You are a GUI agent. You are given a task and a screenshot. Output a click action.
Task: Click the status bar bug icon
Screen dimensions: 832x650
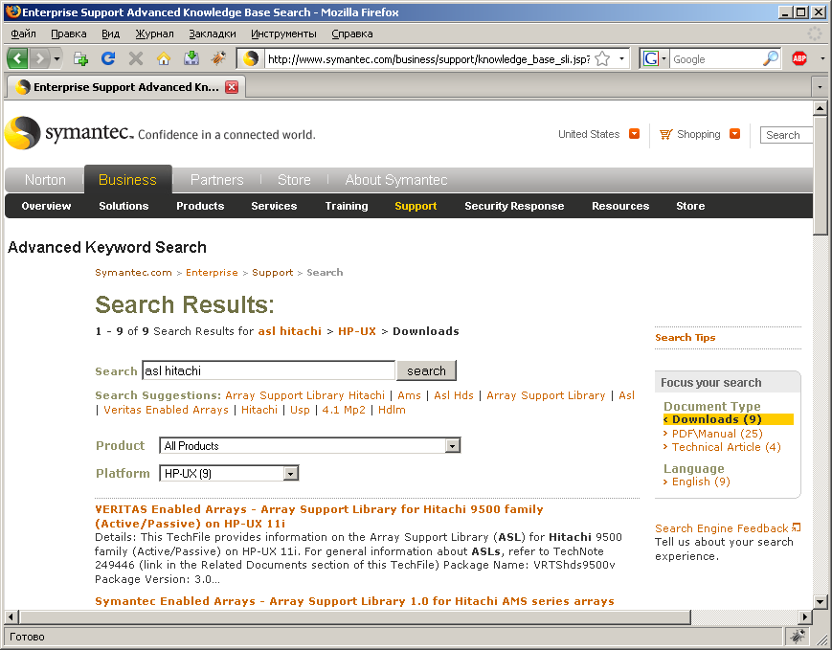(x=797, y=636)
